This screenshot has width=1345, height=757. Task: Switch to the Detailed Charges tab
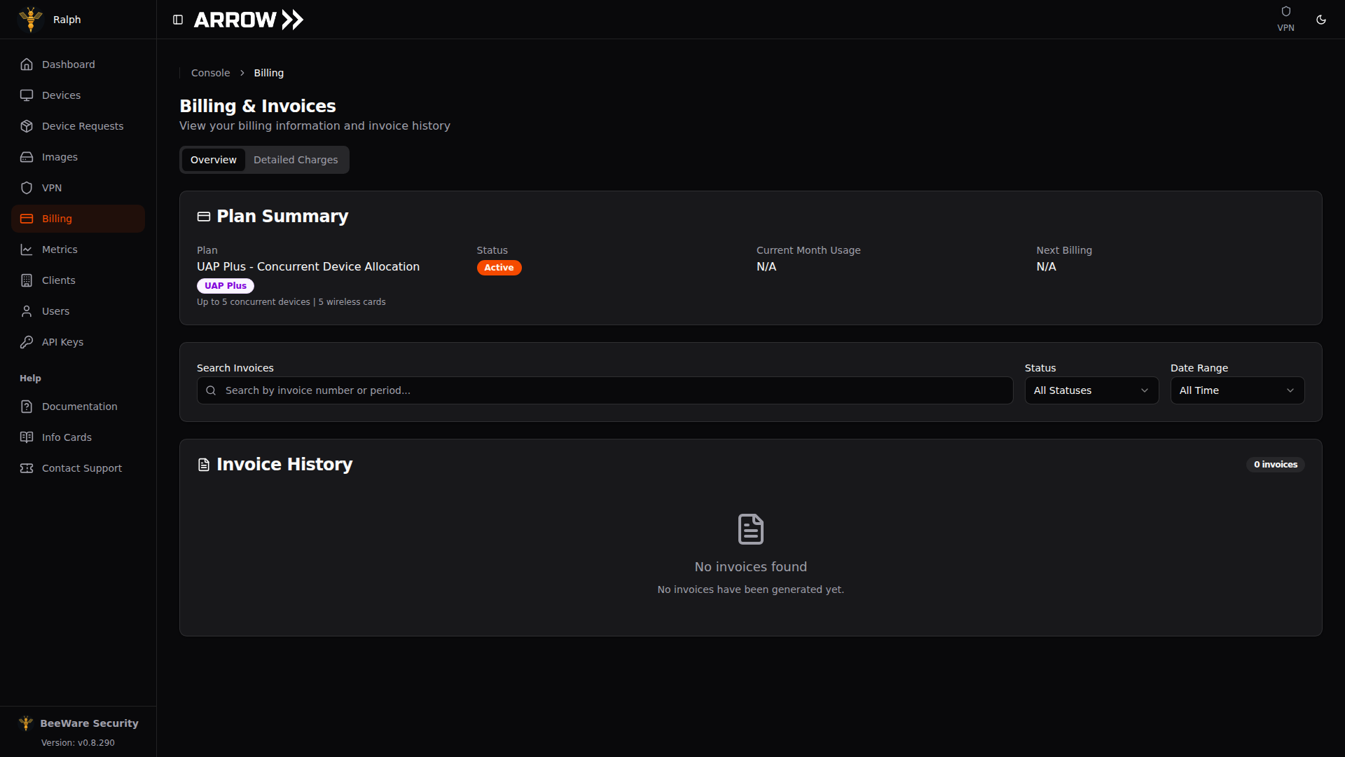296,160
